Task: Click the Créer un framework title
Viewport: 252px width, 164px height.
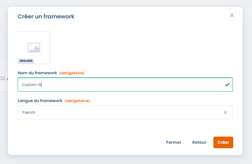Action: click(46, 17)
